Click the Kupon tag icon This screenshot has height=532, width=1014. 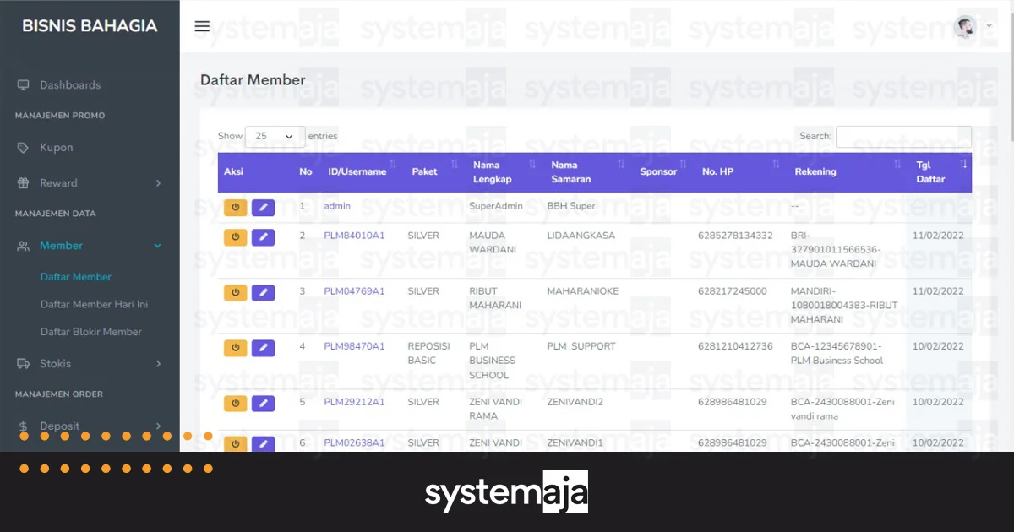[23, 148]
